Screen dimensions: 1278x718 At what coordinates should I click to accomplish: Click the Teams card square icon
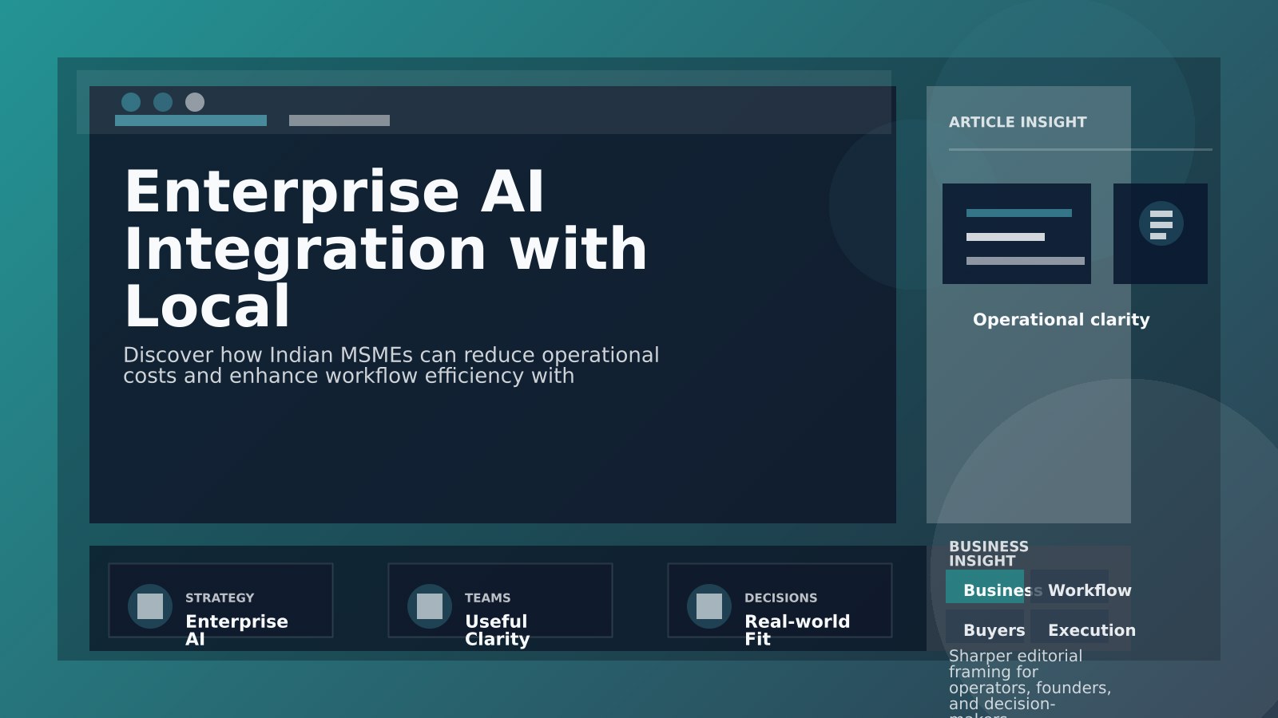pyautogui.click(x=430, y=606)
